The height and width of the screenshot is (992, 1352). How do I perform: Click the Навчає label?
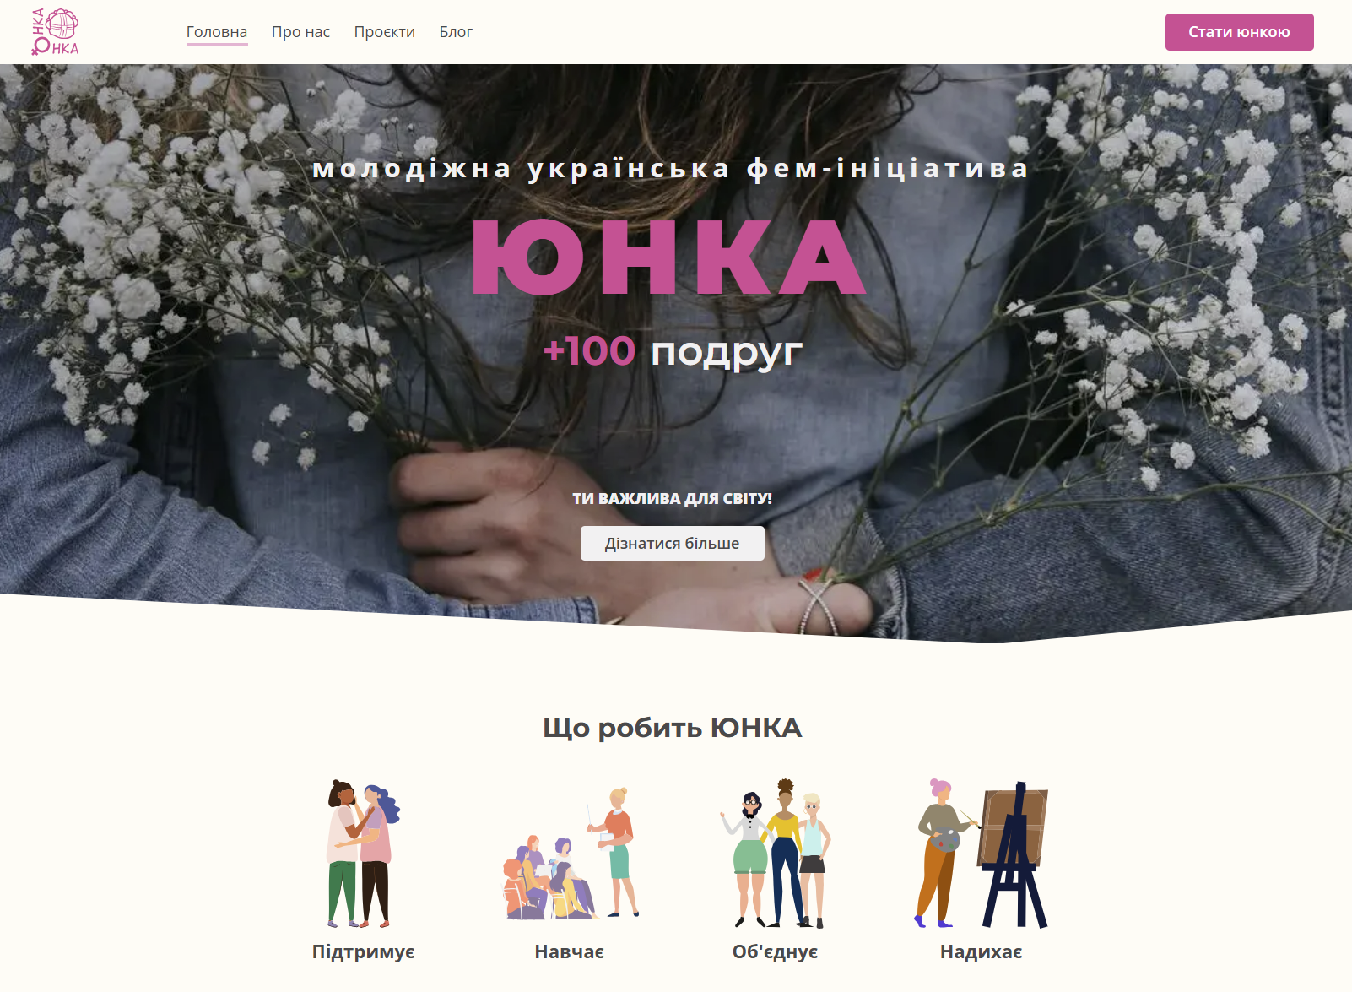pyautogui.click(x=570, y=952)
